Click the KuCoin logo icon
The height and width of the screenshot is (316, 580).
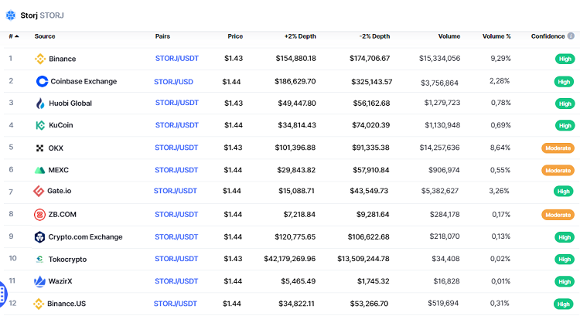click(40, 125)
